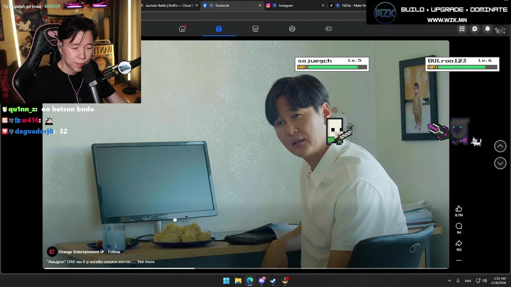The height and width of the screenshot is (287, 511).
Task: Open reel comments bubble icon
Action: 459,226
